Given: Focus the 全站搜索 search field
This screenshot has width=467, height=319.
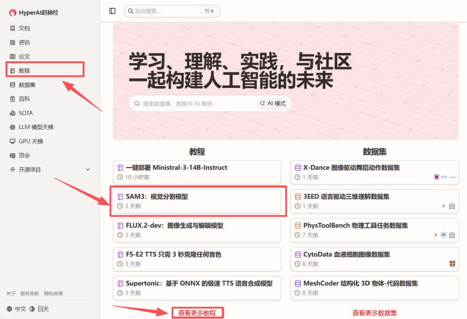Looking at the screenshot, I should tap(172, 11).
